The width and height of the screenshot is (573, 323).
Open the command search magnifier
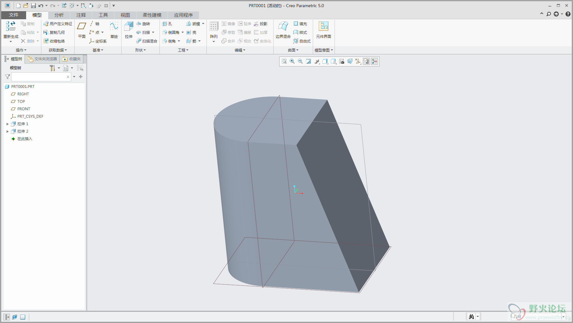point(549,14)
